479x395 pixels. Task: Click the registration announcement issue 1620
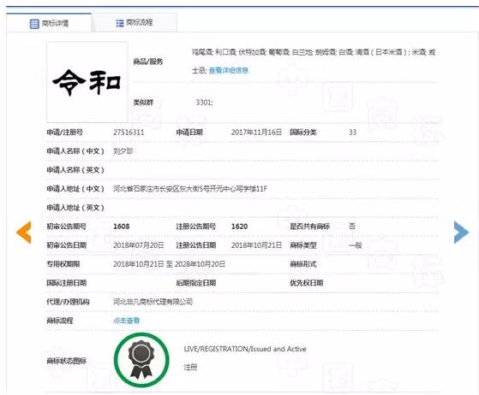pos(239,227)
